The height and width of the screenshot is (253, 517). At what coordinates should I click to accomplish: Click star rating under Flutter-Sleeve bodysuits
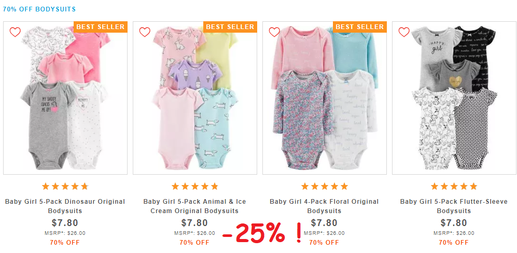point(454,186)
